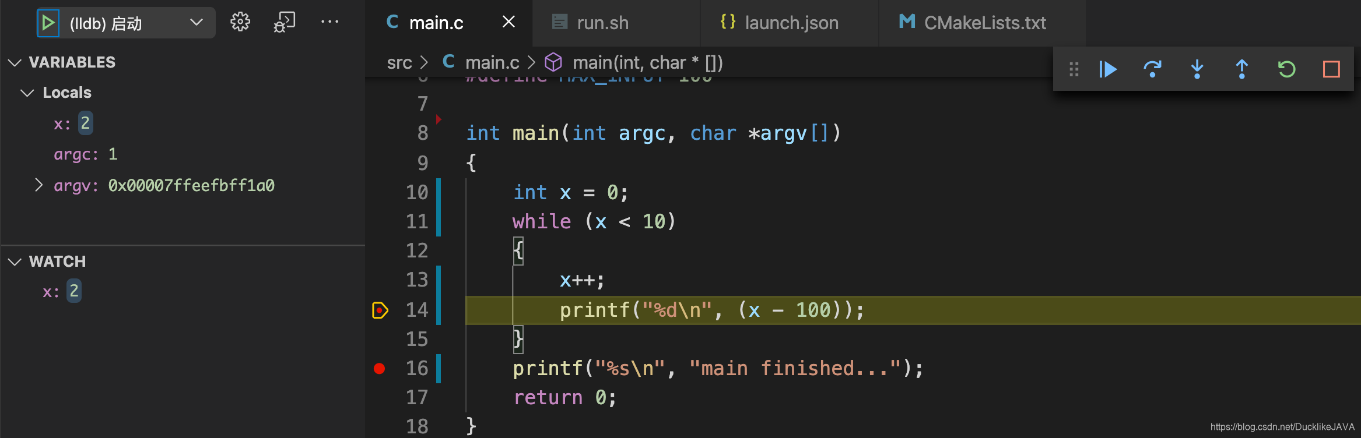Step over the current line
Screen dimensions: 1361x438
tap(1152, 69)
